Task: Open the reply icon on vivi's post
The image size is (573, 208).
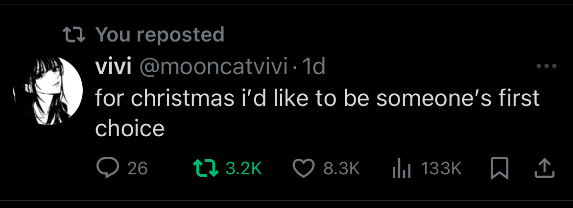Action: click(105, 168)
